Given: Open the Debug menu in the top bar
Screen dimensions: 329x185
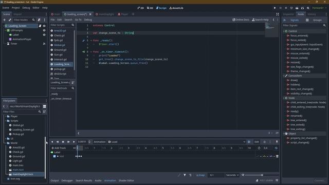Looking at the screenshot, I should click(x=26, y=8).
